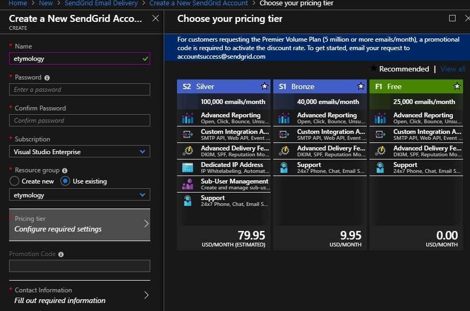This screenshot has width=470, height=311.
Task: Click Free Advanced Delivery gear icon
Action: (x=380, y=151)
